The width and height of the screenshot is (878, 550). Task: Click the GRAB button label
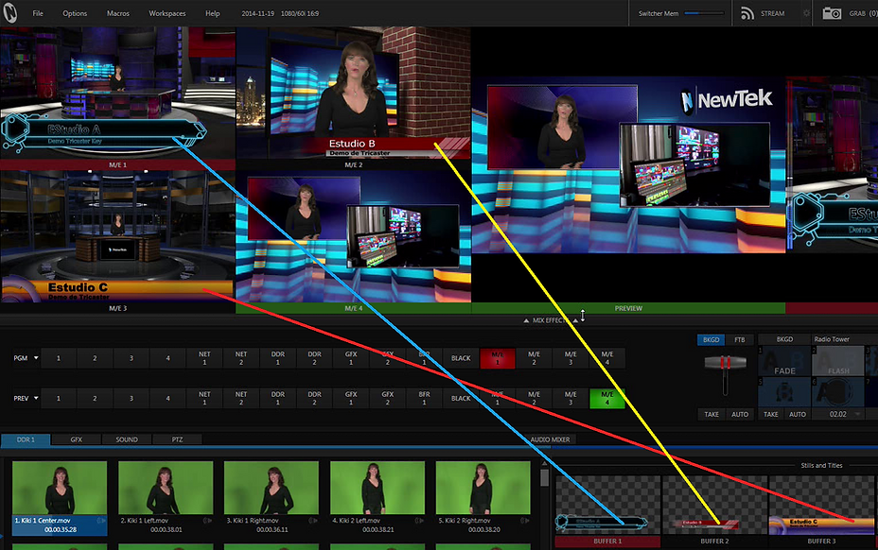[857, 13]
